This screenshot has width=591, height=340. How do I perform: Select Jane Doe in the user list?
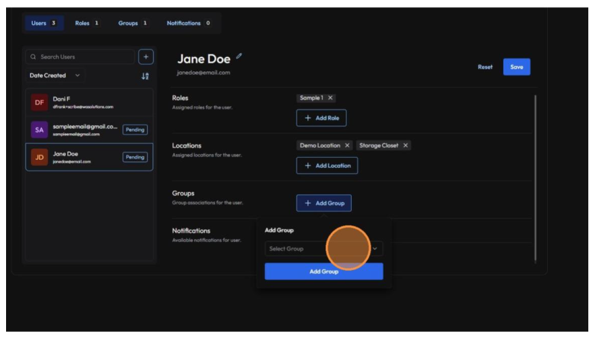point(90,157)
